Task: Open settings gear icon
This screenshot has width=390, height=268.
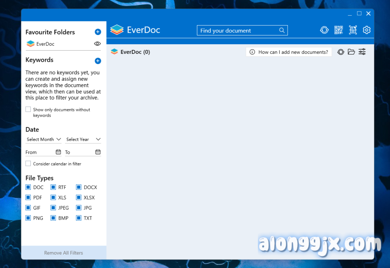Action: pos(366,30)
